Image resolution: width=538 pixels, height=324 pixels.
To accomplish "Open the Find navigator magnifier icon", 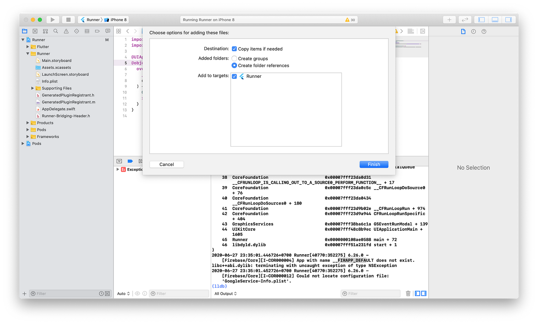I will (56, 31).
